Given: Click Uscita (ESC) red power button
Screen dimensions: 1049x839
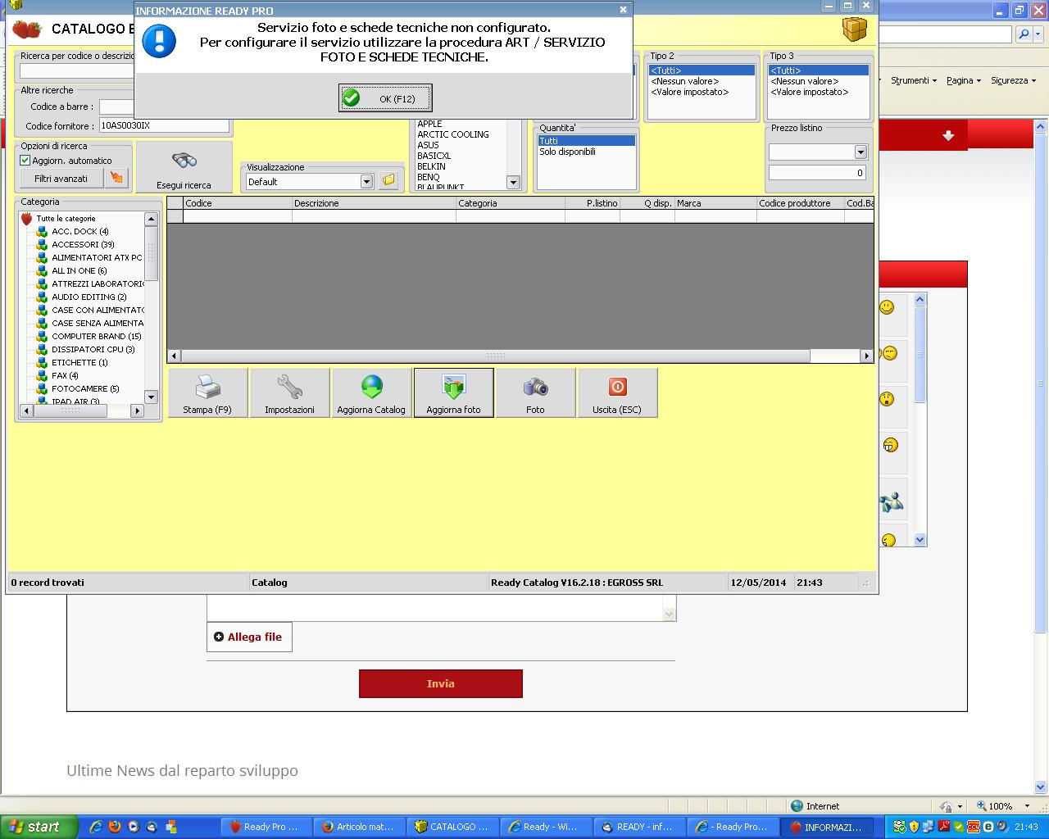Looking at the screenshot, I should coord(617,392).
